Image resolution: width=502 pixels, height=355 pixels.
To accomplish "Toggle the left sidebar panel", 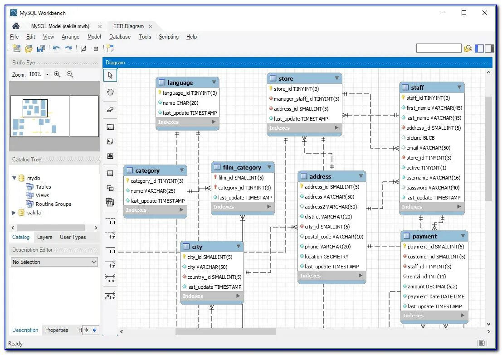I will 479,49.
